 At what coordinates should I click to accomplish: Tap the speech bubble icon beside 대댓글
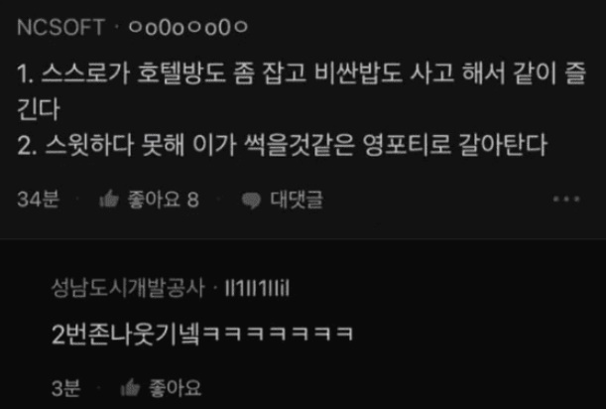click(x=251, y=201)
